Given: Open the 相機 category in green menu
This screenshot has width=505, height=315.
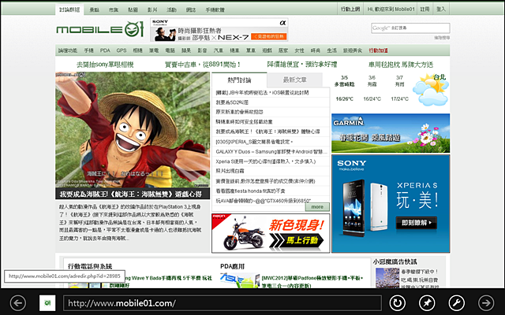Looking at the screenshot, I should pyautogui.click(x=137, y=50).
